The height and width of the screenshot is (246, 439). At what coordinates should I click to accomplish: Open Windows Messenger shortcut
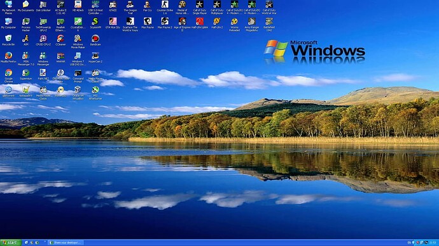tap(43, 59)
